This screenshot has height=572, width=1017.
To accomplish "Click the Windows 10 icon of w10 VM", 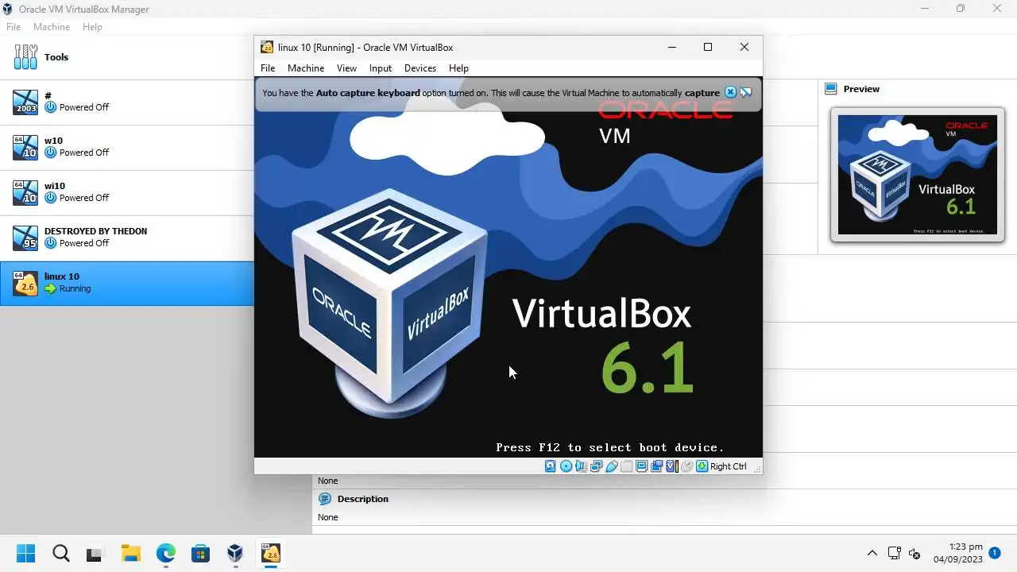I will (x=25, y=147).
